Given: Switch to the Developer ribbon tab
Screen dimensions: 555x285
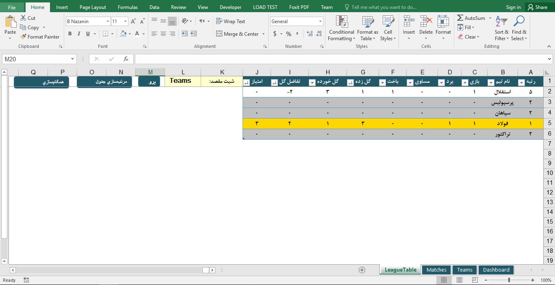Looking at the screenshot, I should pyautogui.click(x=230, y=7).
